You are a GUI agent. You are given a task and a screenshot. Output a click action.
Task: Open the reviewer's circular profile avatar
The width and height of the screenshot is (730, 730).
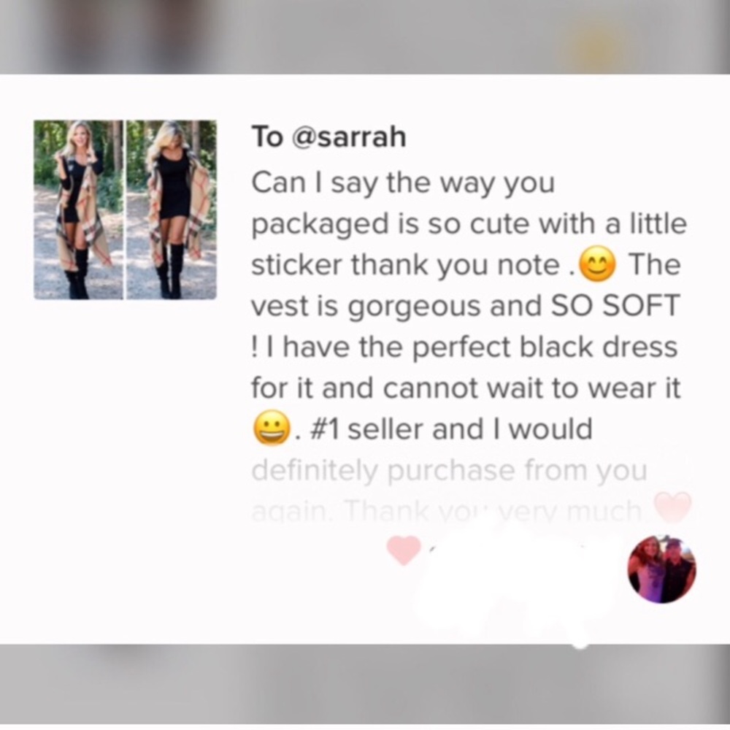click(662, 569)
